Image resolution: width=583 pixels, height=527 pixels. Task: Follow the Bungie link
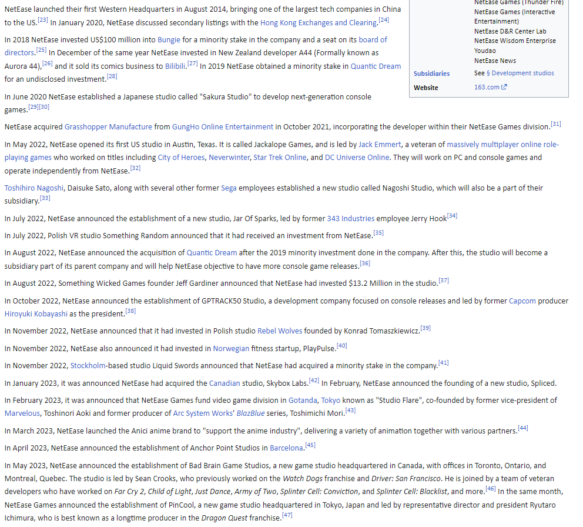[169, 40]
